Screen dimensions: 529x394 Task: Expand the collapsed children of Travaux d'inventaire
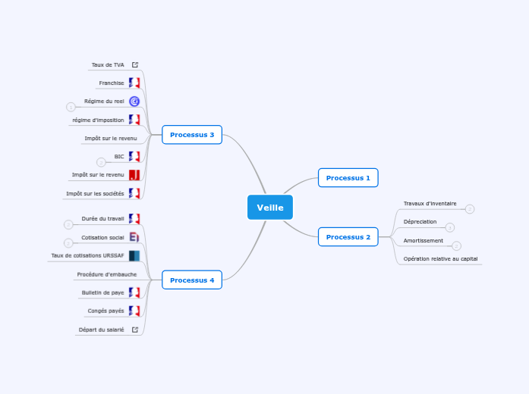coord(470,209)
